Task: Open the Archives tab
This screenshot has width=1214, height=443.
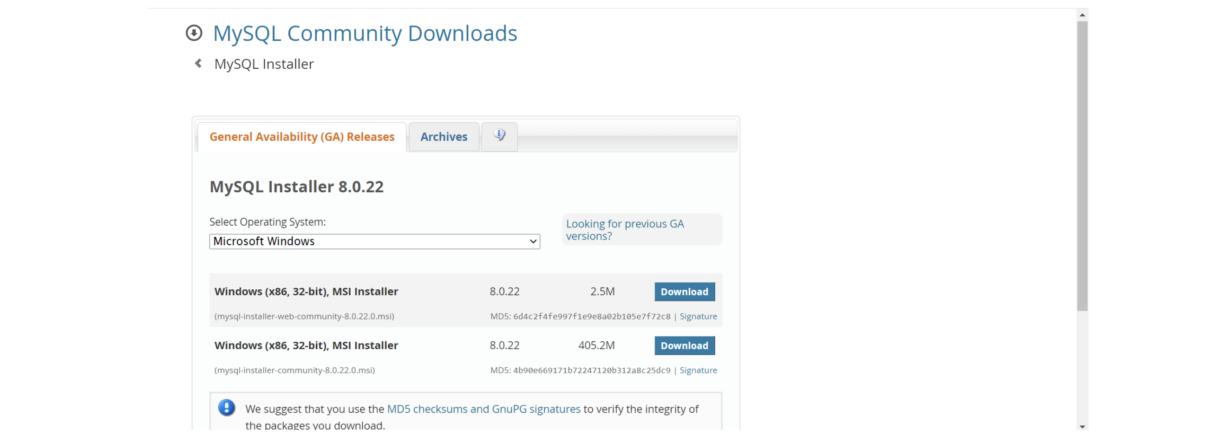Action: (444, 137)
